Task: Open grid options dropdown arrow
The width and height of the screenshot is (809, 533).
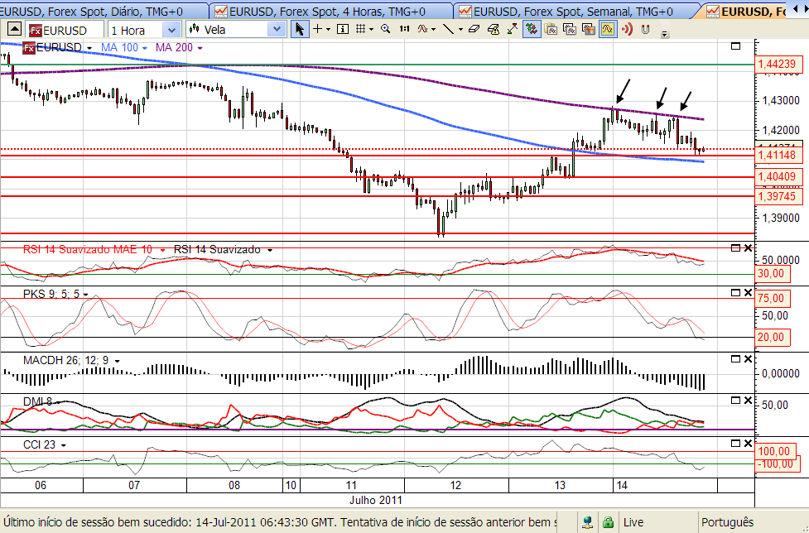Action: pyautogui.click(x=371, y=30)
